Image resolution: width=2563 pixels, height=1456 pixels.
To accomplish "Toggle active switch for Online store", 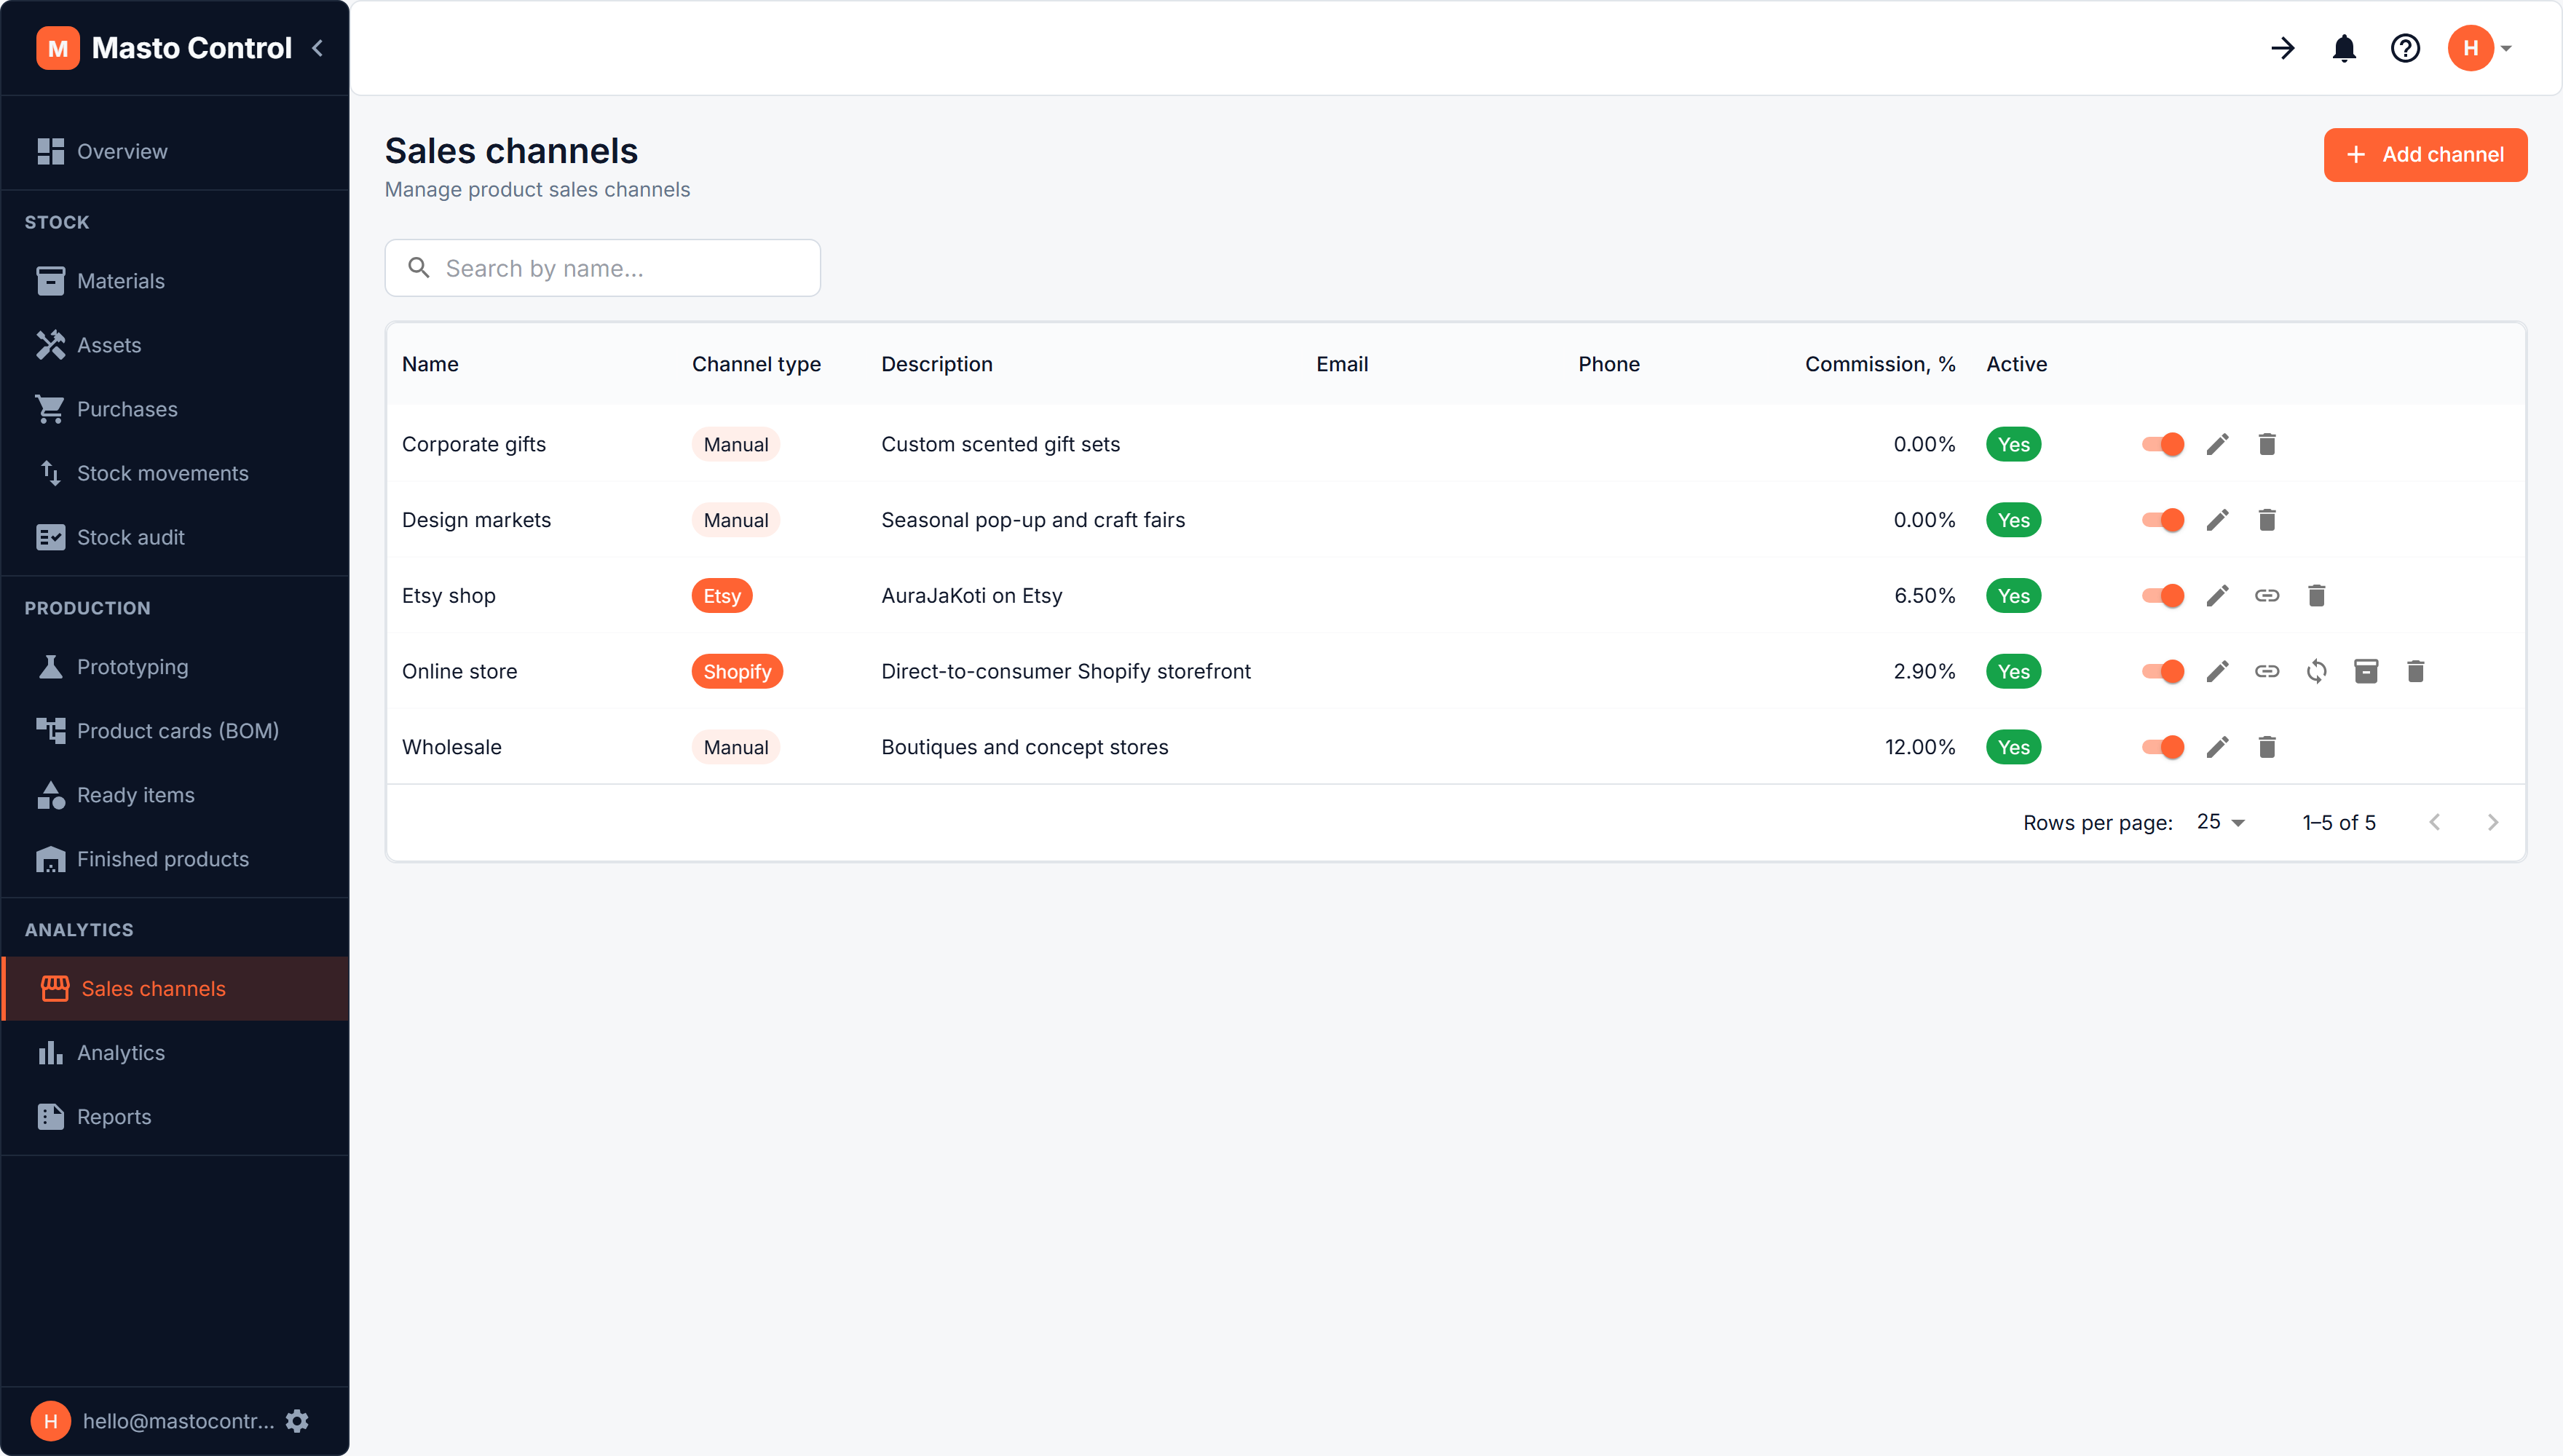I will (2162, 671).
